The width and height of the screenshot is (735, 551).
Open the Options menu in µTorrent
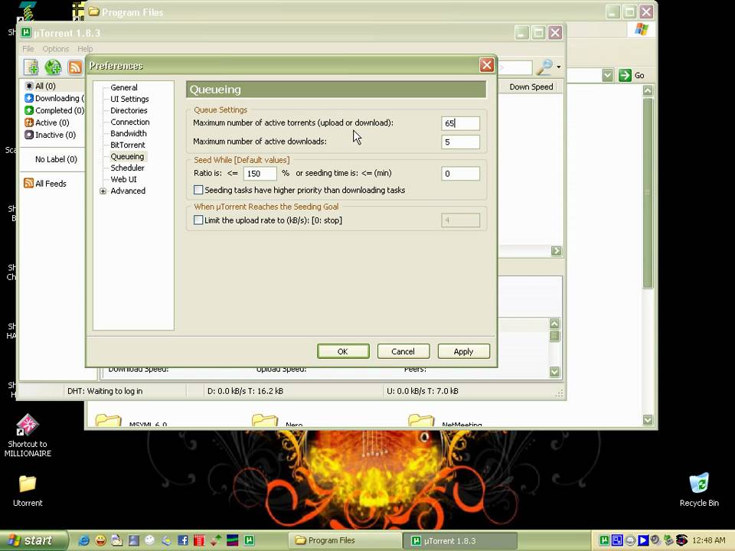pyautogui.click(x=55, y=49)
